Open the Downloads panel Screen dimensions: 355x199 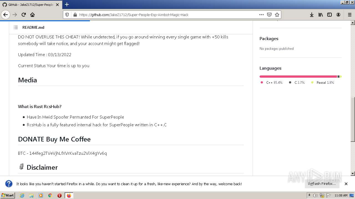point(312,15)
